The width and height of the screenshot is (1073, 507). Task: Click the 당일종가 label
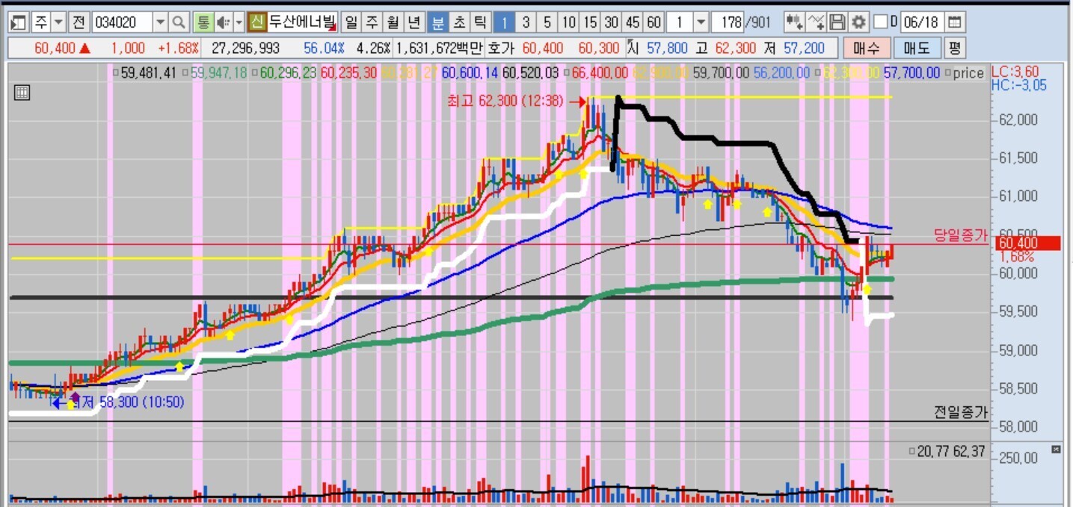tap(960, 234)
